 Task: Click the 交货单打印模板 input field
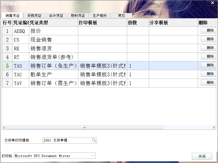tap(67, 140)
